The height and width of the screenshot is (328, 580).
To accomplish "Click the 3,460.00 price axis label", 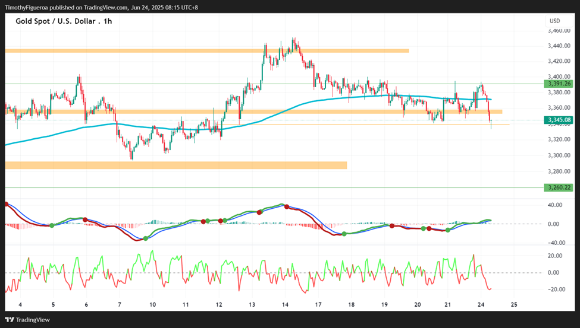I will pos(558,30).
